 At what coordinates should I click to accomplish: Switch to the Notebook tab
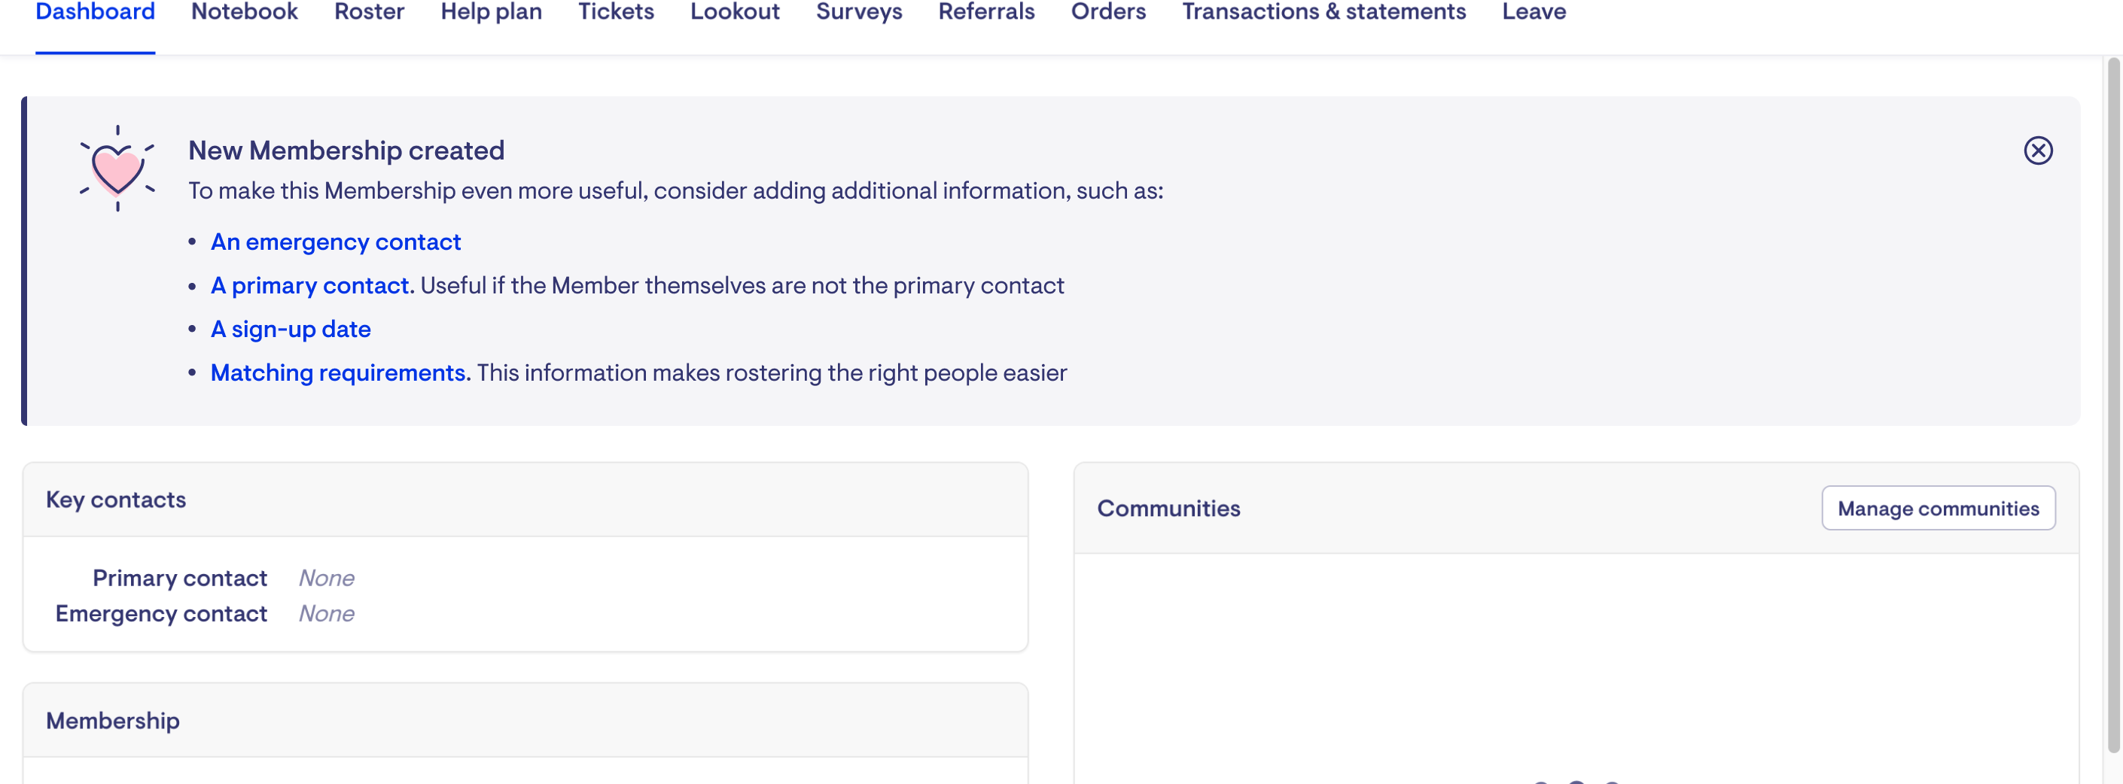[244, 12]
